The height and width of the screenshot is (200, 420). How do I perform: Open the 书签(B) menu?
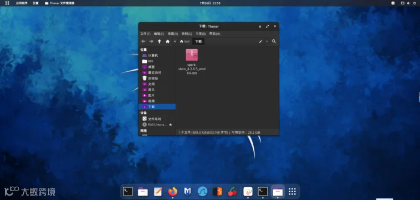coord(201,34)
